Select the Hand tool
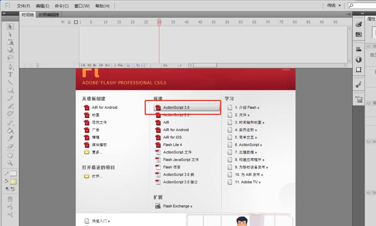This screenshot has width=376, height=226. pos(10,155)
